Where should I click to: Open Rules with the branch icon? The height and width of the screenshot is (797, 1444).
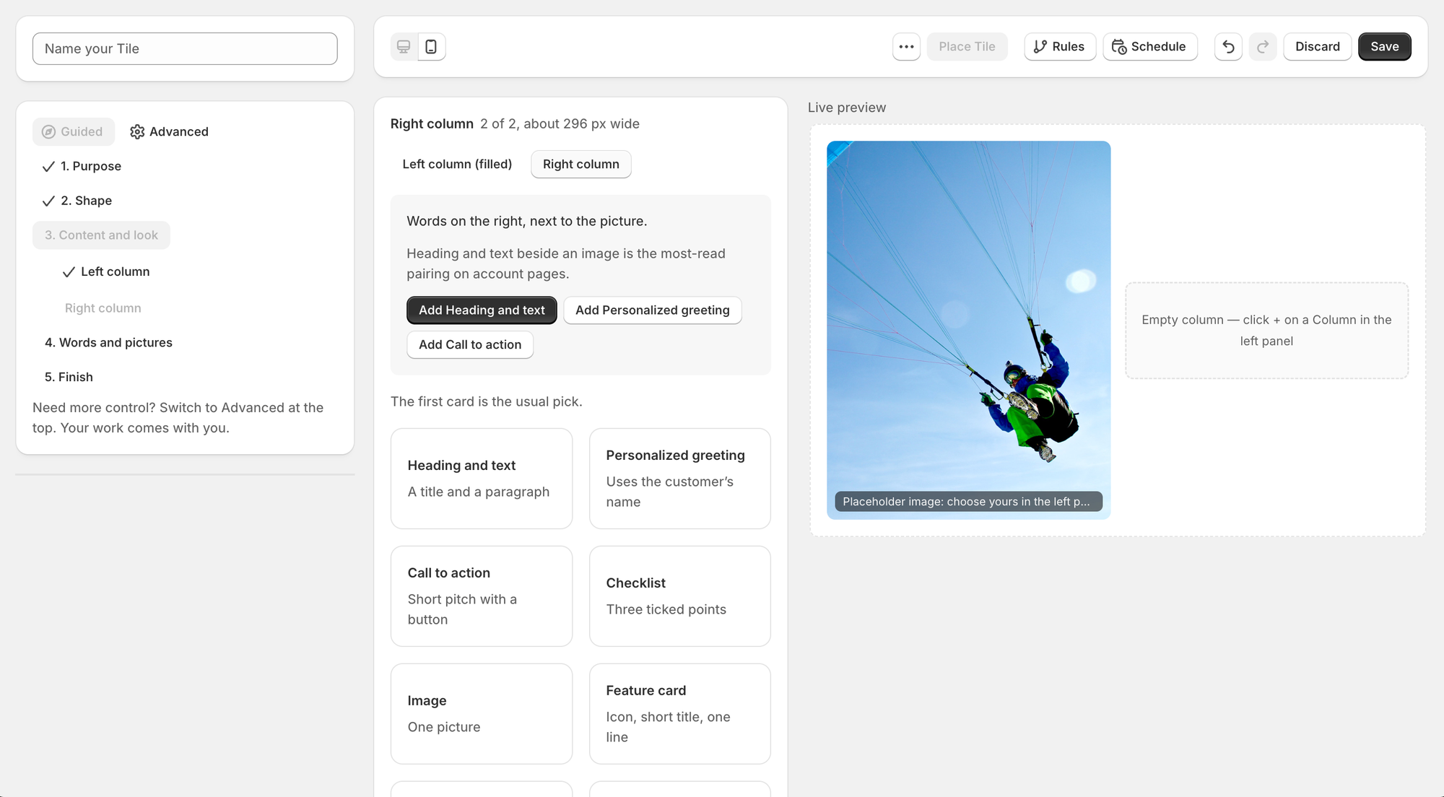(1060, 47)
